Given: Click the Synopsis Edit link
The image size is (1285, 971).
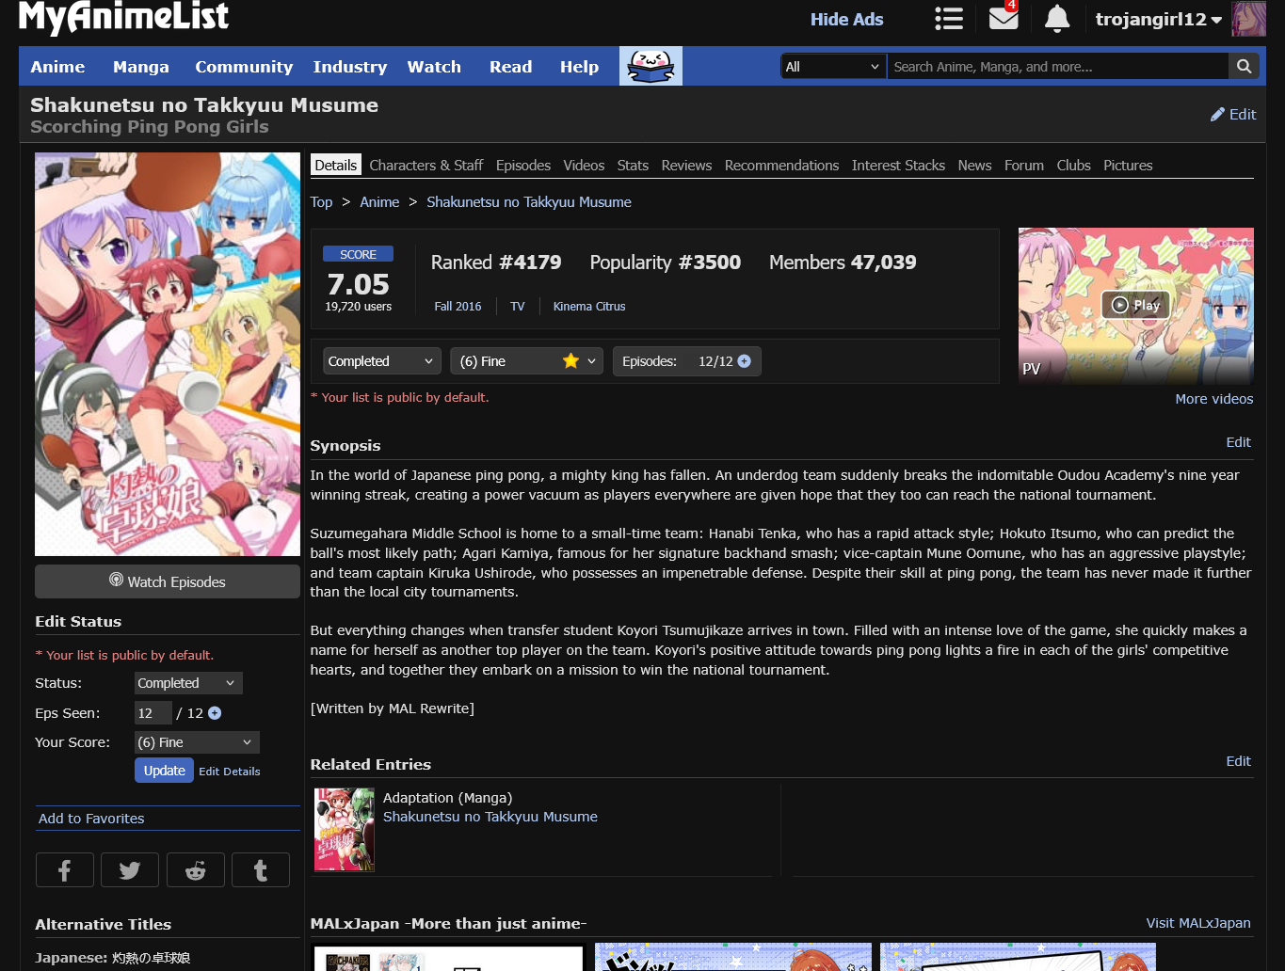Looking at the screenshot, I should tap(1239, 442).
